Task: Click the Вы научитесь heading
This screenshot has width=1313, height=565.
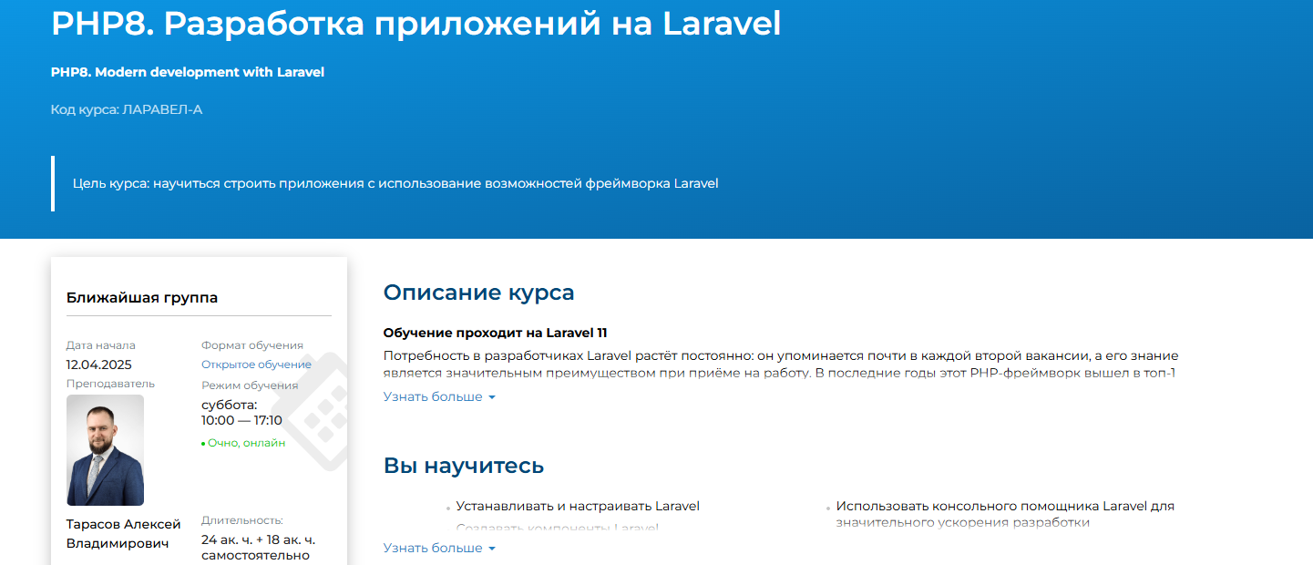Action: (464, 466)
